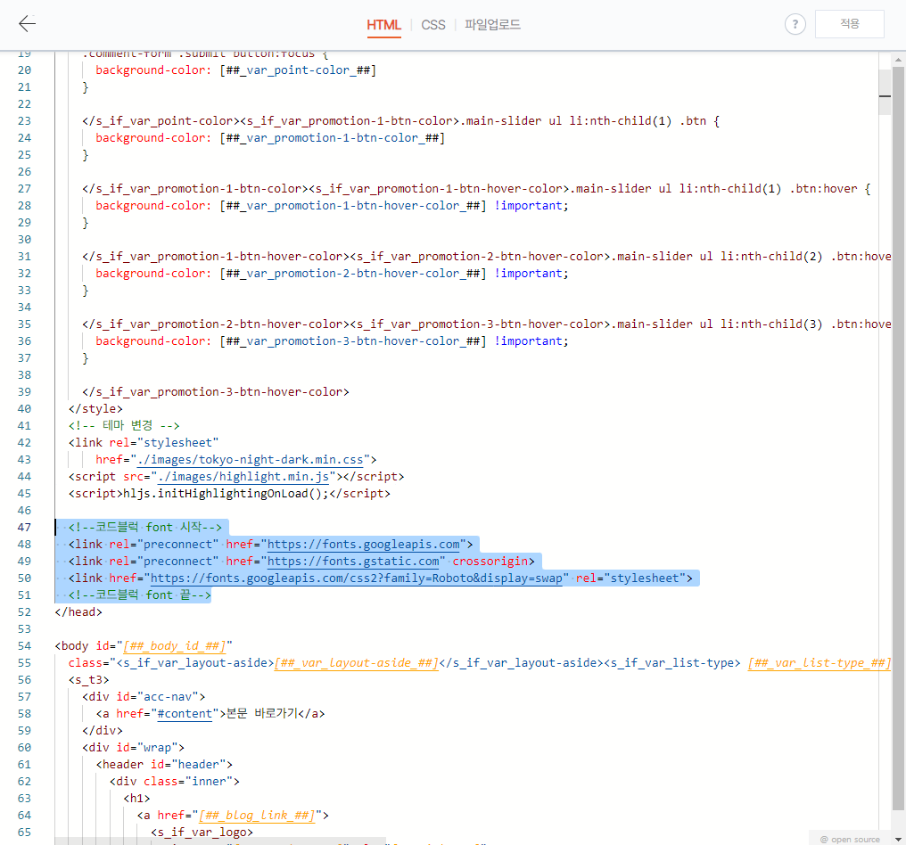Click the open source label

point(850,840)
